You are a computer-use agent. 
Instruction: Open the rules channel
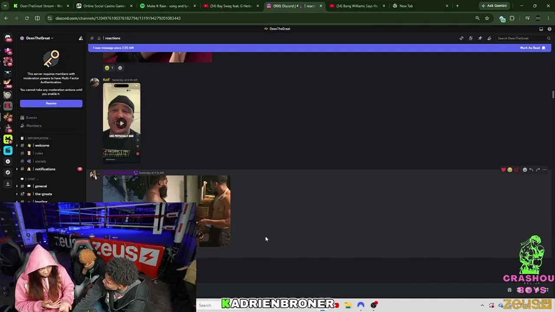(39, 153)
